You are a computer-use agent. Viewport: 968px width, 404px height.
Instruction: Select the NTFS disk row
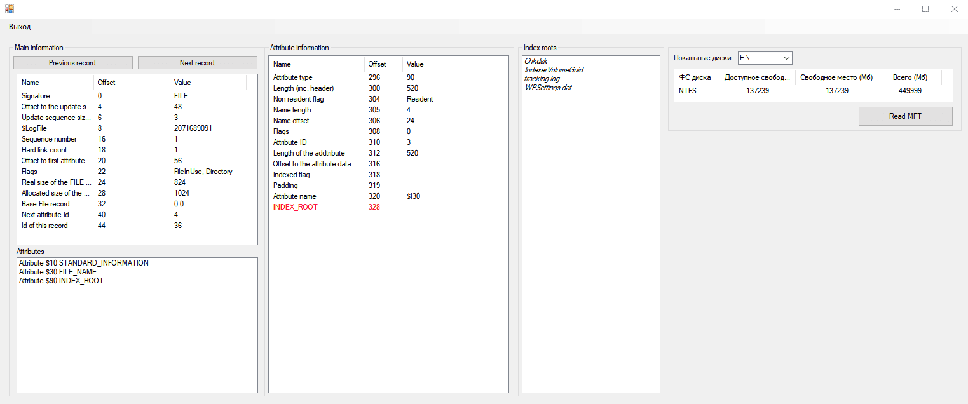[x=813, y=91]
